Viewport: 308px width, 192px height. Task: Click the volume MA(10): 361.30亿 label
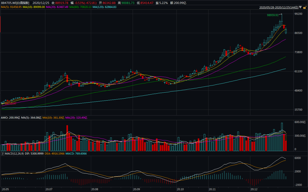click(53, 118)
